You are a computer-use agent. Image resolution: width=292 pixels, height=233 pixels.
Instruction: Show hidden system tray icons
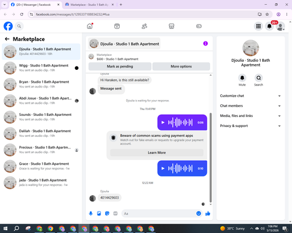(x=251, y=228)
